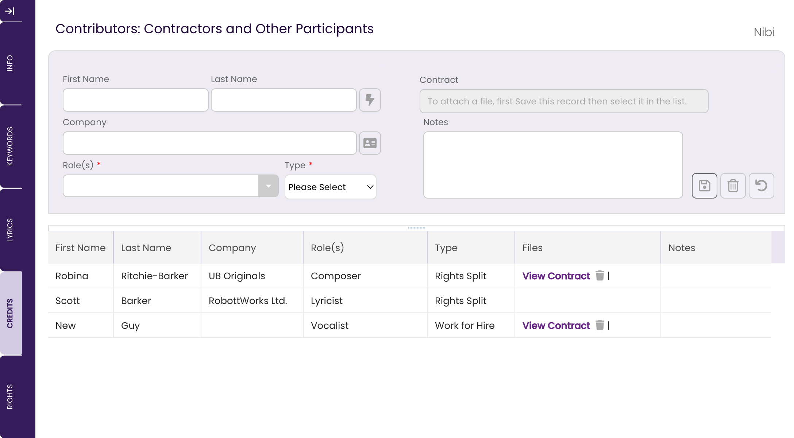The height and width of the screenshot is (438, 794).
Task: Click the Ritchie-Barker last name cell
Action: coord(157,276)
